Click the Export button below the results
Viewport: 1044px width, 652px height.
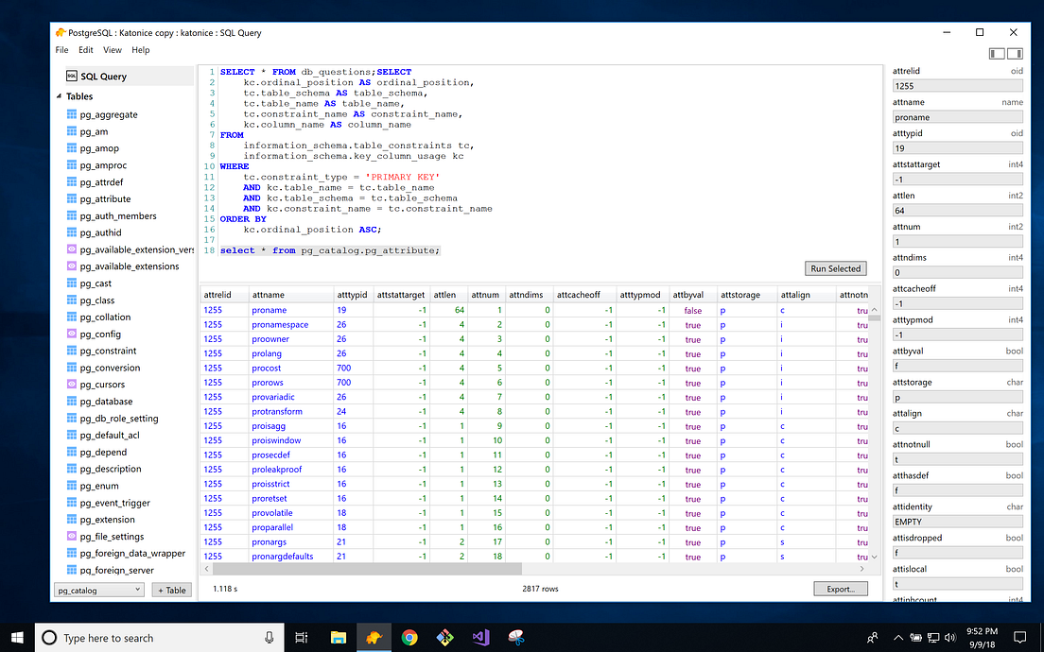840,588
